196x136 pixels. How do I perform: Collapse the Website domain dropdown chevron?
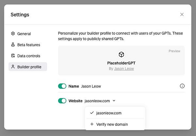click(114, 101)
